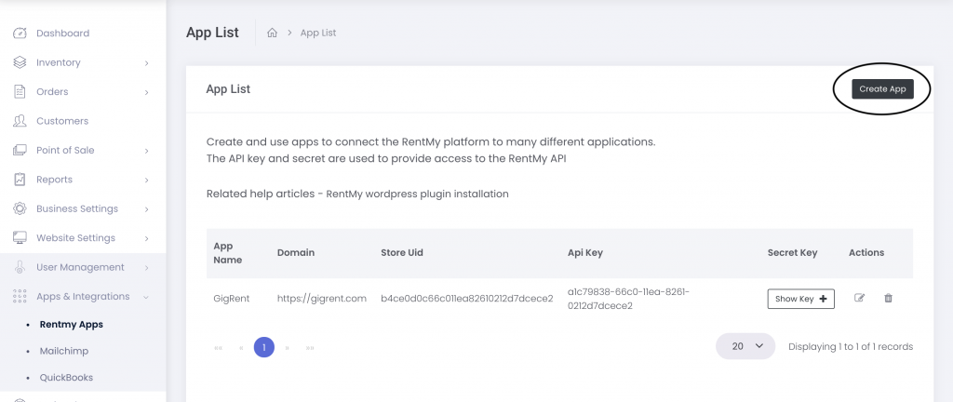Open the Mailchimp integration page
The height and width of the screenshot is (402, 953).
pos(64,351)
